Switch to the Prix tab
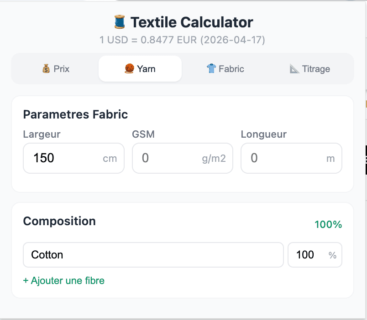This screenshot has height=320, width=367. click(55, 68)
